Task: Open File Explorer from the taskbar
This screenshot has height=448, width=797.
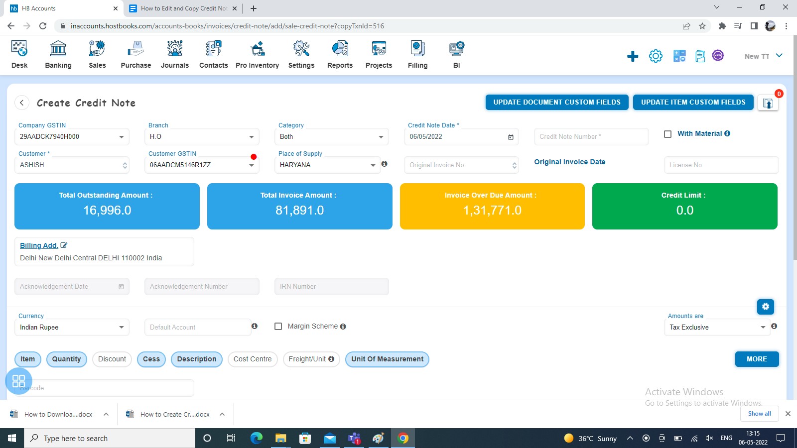Action: click(281, 438)
